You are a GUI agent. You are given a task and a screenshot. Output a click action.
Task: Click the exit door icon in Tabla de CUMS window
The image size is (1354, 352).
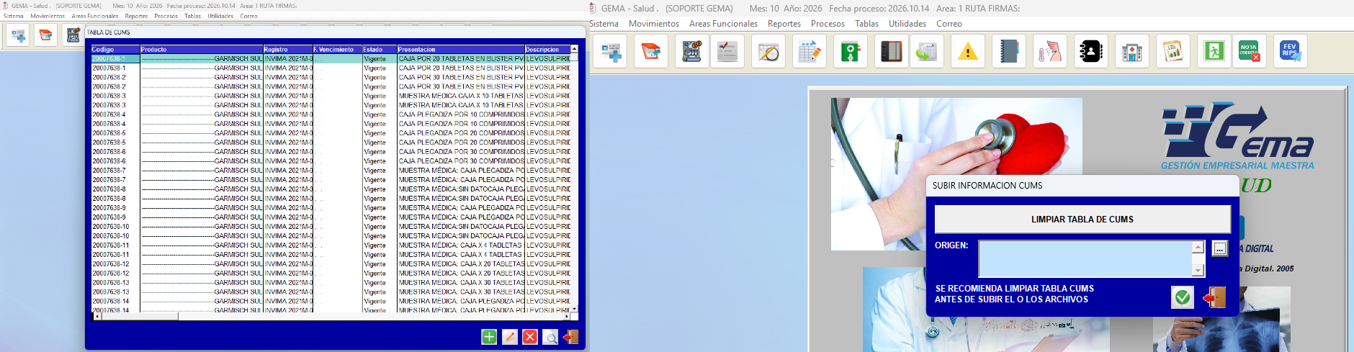[x=570, y=337]
